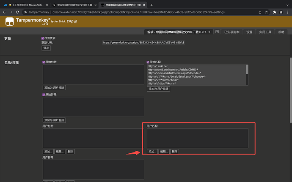292x182 pixels.
Task: Select the 编辑 script editor tab
Action: [177, 32]
